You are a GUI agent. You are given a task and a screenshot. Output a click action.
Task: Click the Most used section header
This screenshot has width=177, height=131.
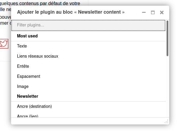click(x=27, y=36)
